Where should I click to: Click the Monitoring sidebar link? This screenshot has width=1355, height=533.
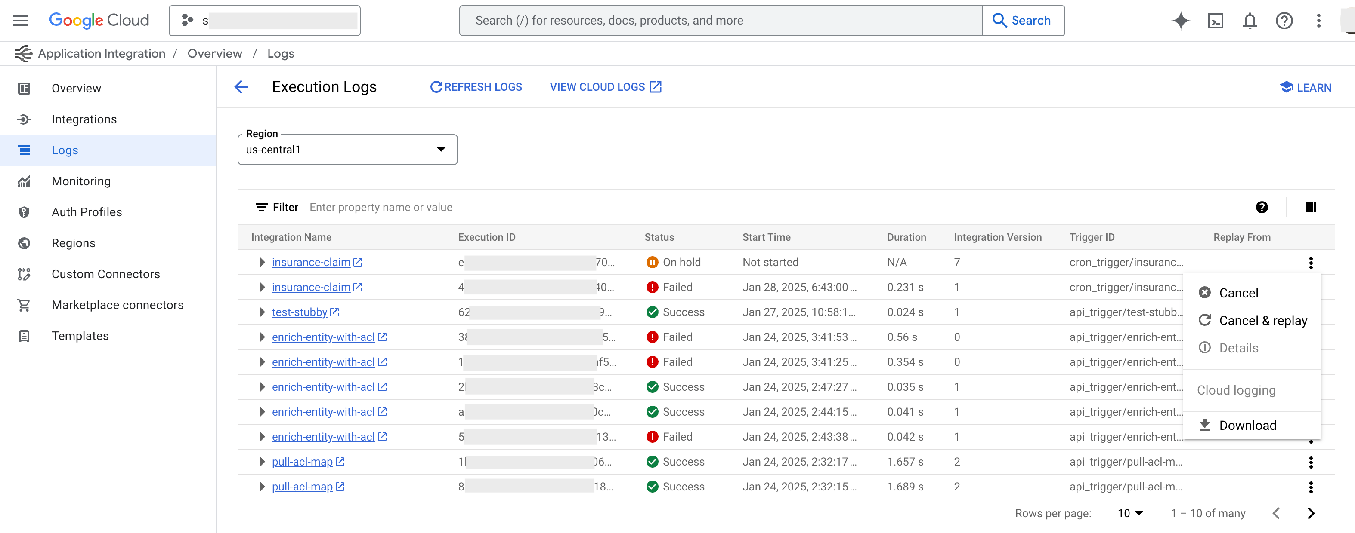click(81, 181)
